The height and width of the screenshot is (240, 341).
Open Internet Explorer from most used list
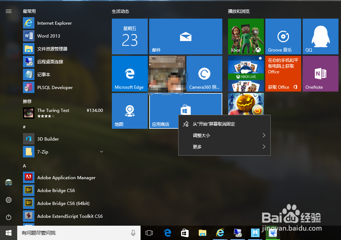pos(63,23)
